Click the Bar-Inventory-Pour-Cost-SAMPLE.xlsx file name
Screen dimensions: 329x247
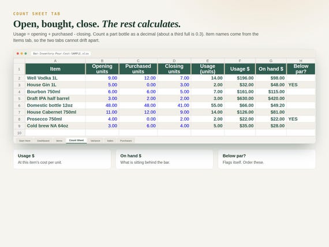click(x=61, y=54)
